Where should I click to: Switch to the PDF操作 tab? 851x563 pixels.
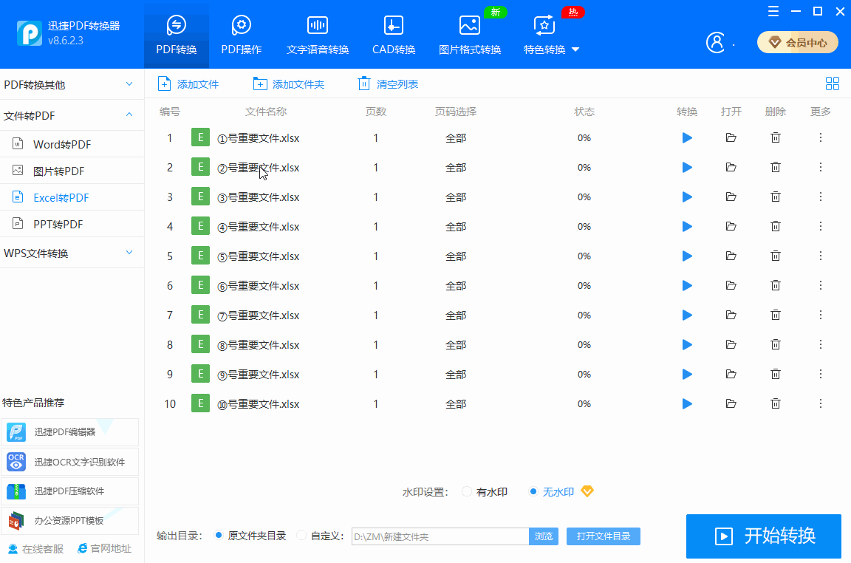pyautogui.click(x=242, y=35)
